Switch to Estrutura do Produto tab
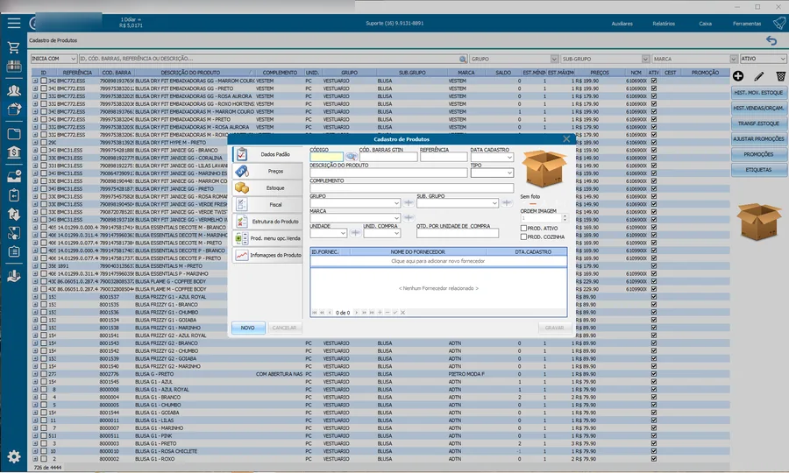 pyautogui.click(x=267, y=222)
